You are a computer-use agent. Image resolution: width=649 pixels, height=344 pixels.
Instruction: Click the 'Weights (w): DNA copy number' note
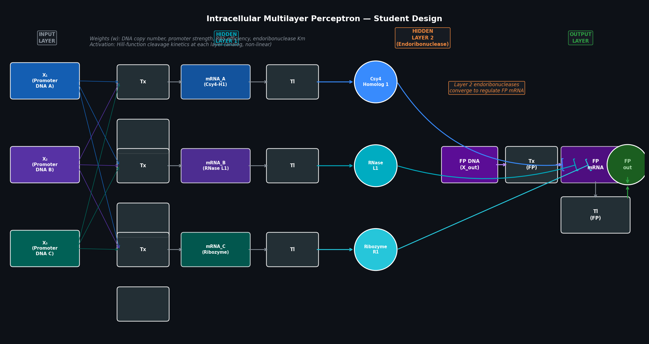pyautogui.click(x=197, y=39)
